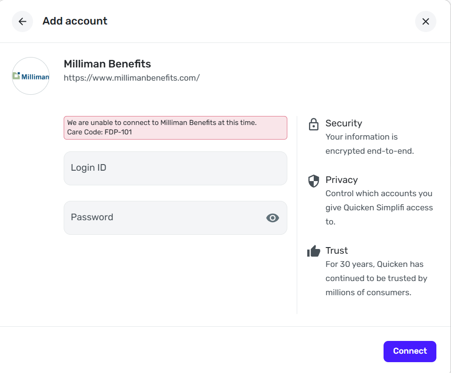The height and width of the screenshot is (373, 451).
Task: Focus the Login ID input field
Action: click(175, 168)
